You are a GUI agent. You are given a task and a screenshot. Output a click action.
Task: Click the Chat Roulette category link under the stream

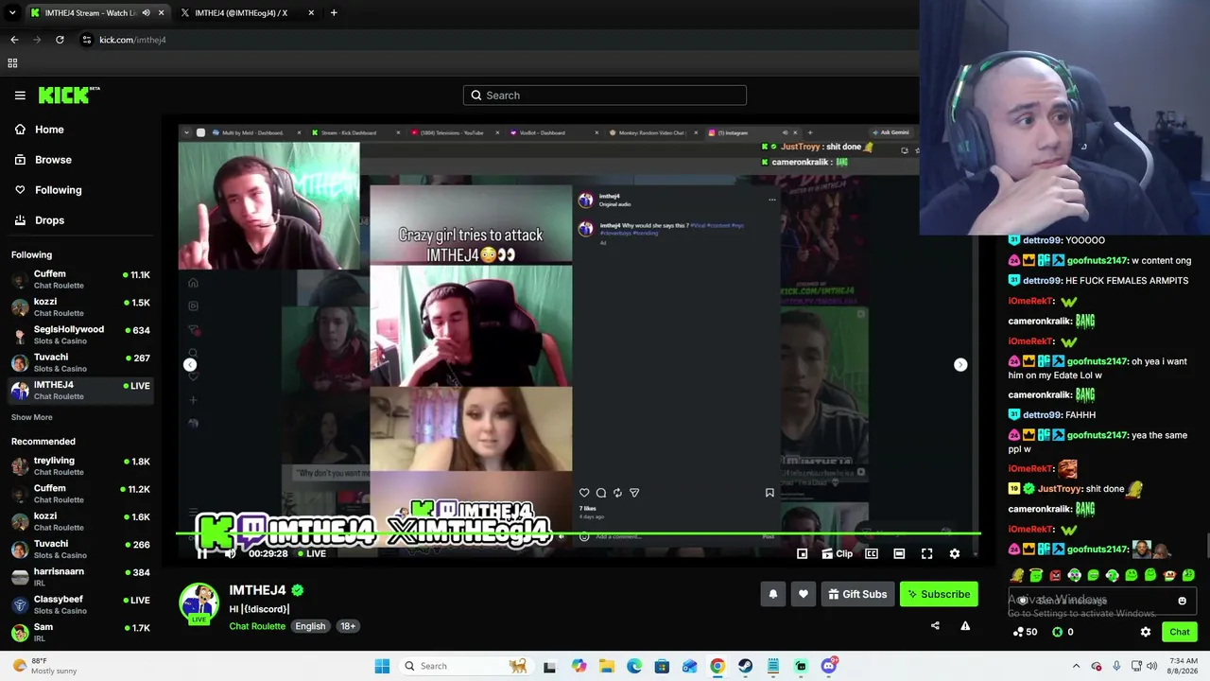tap(257, 626)
